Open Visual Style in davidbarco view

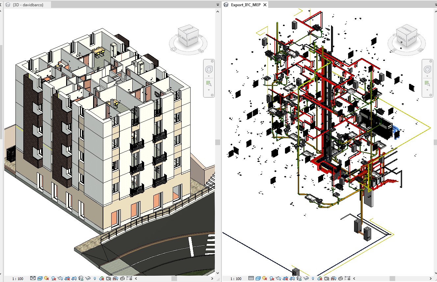[40, 278]
